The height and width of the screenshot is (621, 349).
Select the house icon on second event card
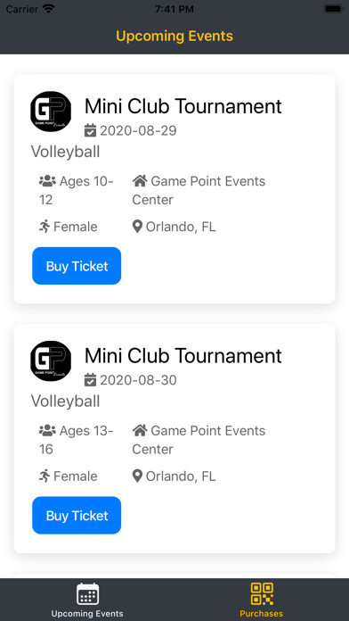click(x=140, y=431)
